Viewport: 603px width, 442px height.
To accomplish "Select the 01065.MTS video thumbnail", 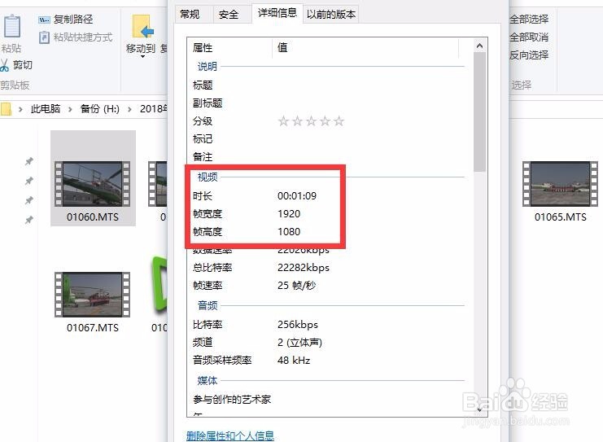I will coord(560,184).
